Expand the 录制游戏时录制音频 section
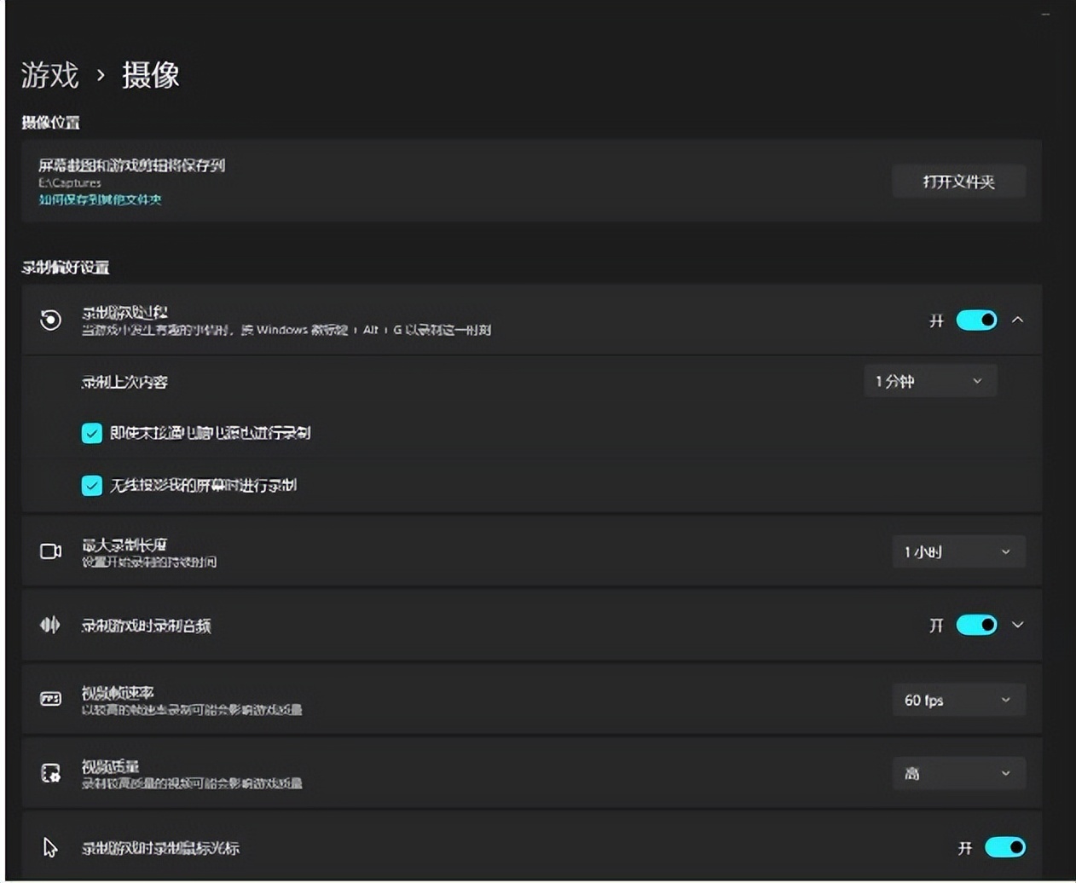Image resolution: width=1076 pixels, height=883 pixels. tap(1018, 624)
